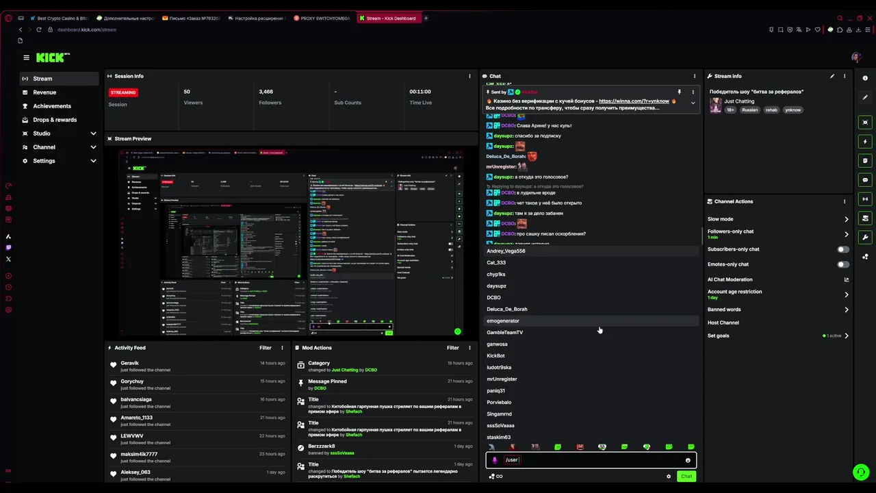This screenshot has height=493, width=876.
Task: Reload the page in browser toolbar
Action: click(x=39, y=29)
